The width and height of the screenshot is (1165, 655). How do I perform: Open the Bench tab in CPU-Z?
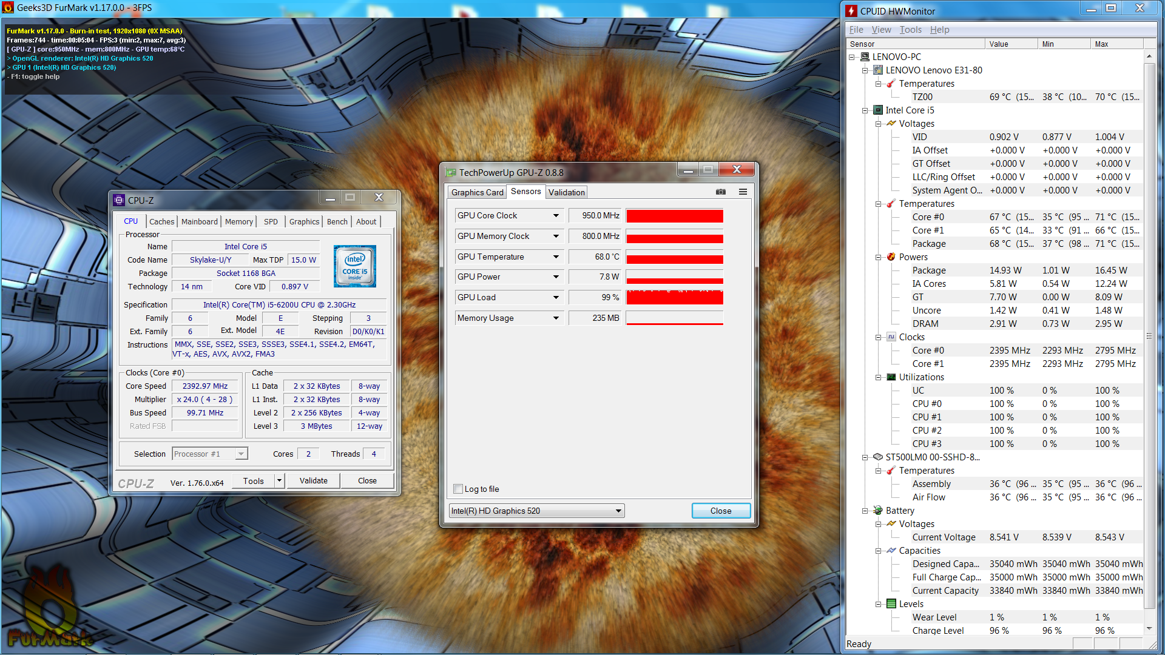point(337,221)
